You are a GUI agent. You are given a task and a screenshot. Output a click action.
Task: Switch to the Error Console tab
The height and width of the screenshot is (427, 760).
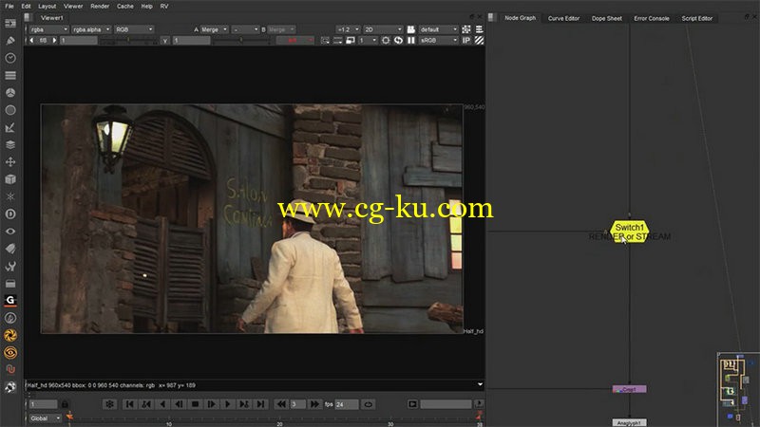click(x=652, y=18)
